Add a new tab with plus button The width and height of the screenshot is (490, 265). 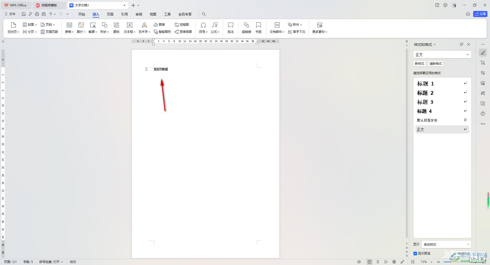[x=133, y=5]
